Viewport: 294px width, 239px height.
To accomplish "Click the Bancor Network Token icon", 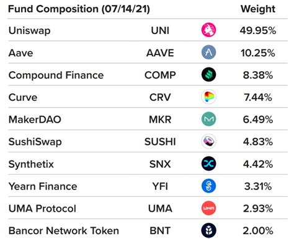I will [208, 230].
